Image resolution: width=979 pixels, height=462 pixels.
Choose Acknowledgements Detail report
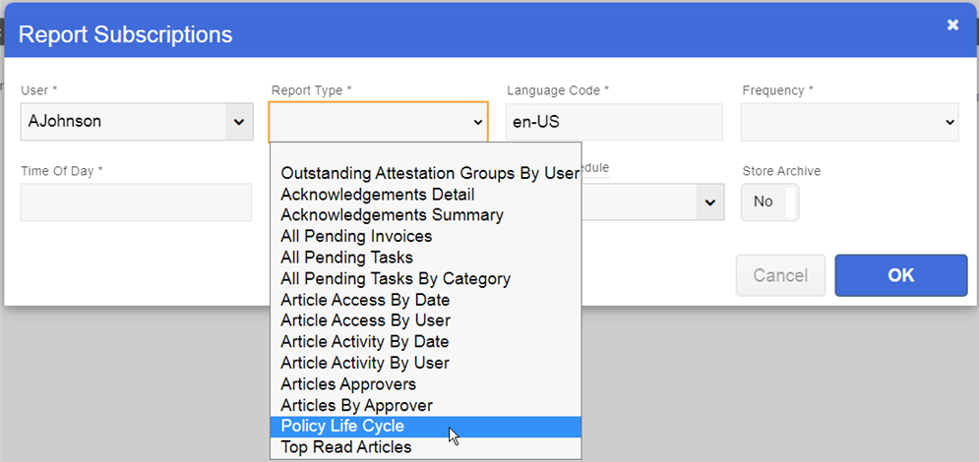click(x=377, y=195)
